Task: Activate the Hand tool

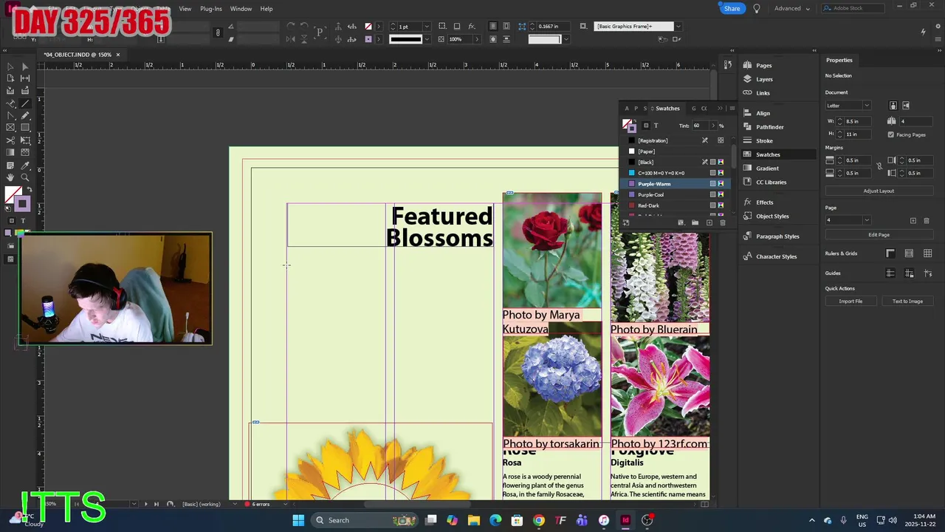Action: coord(10,178)
